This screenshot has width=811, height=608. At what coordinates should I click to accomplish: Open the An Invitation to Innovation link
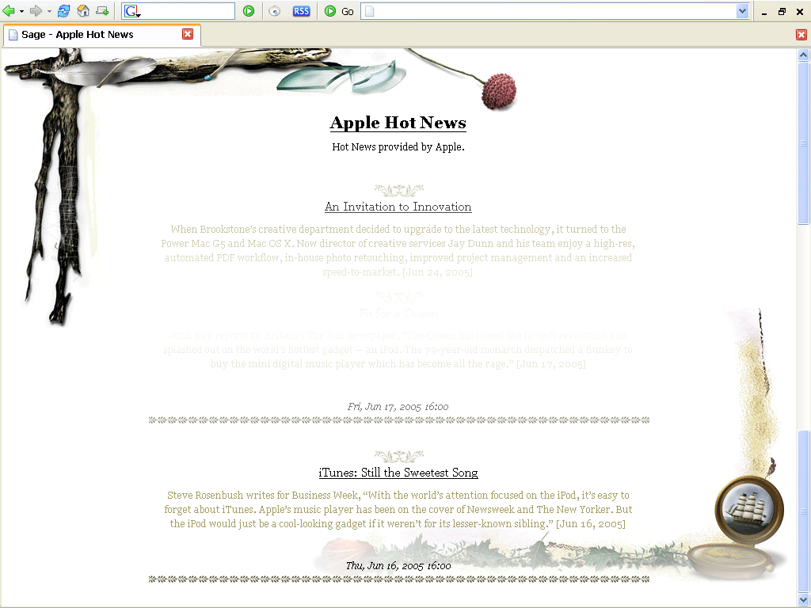pyautogui.click(x=398, y=207)
